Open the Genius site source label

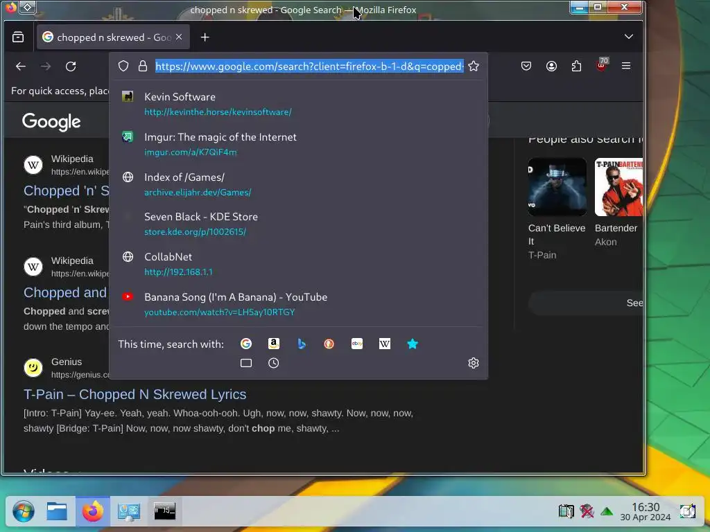tap(67, 362)
